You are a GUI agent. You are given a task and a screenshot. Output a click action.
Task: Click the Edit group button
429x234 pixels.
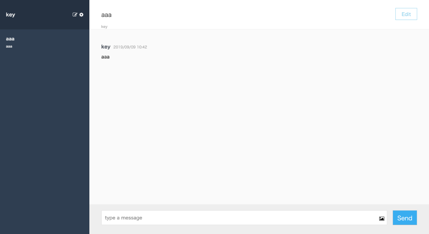pos(406,14)
